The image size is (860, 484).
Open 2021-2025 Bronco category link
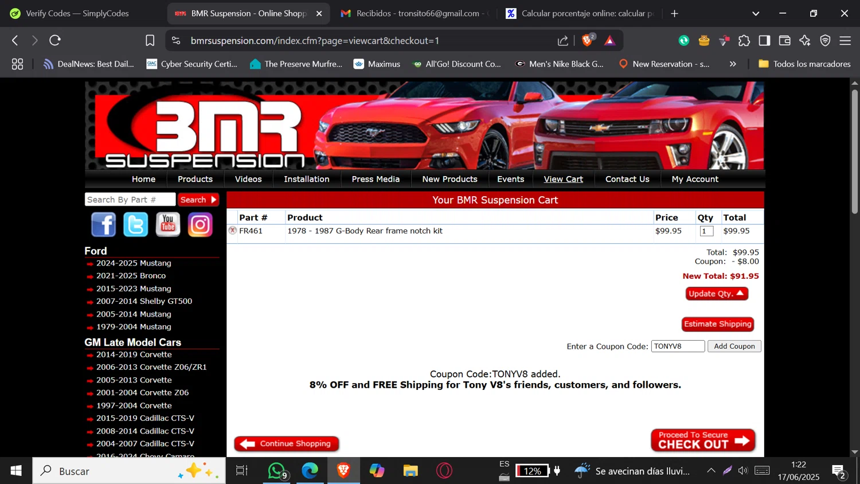(x=131, y=276)
